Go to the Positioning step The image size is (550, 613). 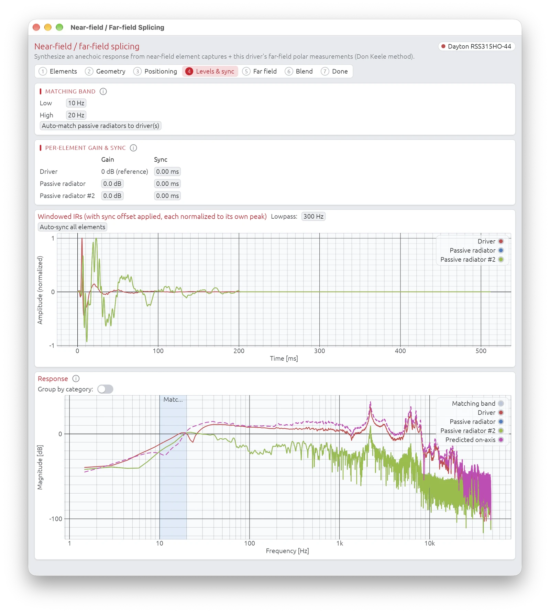tap(155, 71)
